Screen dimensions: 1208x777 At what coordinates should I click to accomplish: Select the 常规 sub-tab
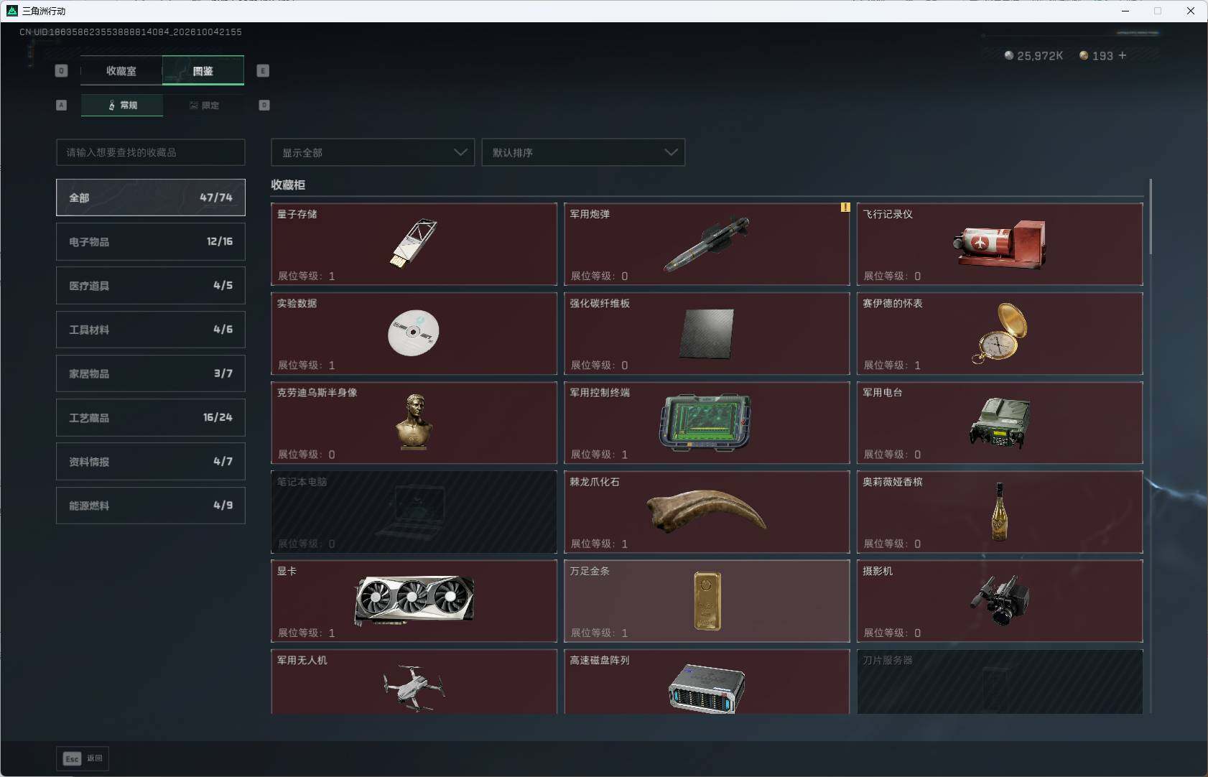point(122,105)
